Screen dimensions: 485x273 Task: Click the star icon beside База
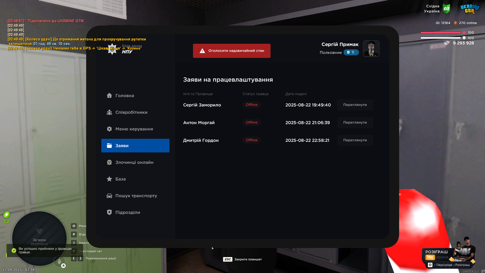pyautogui.click(x=110, y=179)
